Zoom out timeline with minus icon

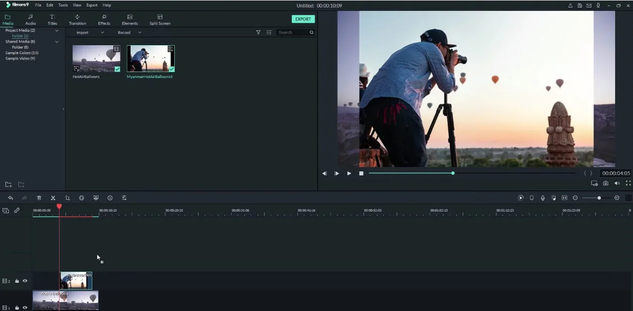pyautogui.click(x=575, y=198)
